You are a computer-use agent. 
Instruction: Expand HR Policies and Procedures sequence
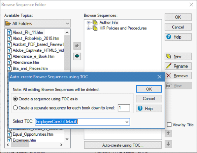(89, 28)
